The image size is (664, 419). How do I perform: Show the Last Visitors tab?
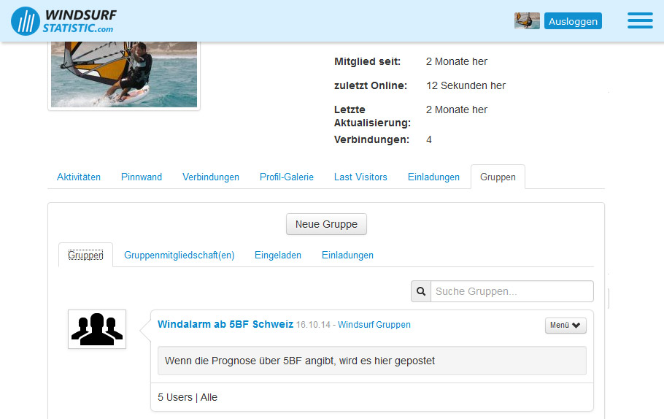point(360,177)
